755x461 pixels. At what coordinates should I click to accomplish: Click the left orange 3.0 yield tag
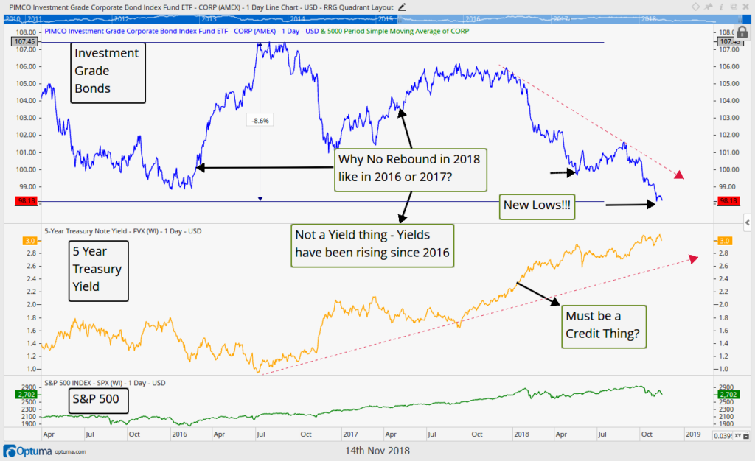pos(29,241)
